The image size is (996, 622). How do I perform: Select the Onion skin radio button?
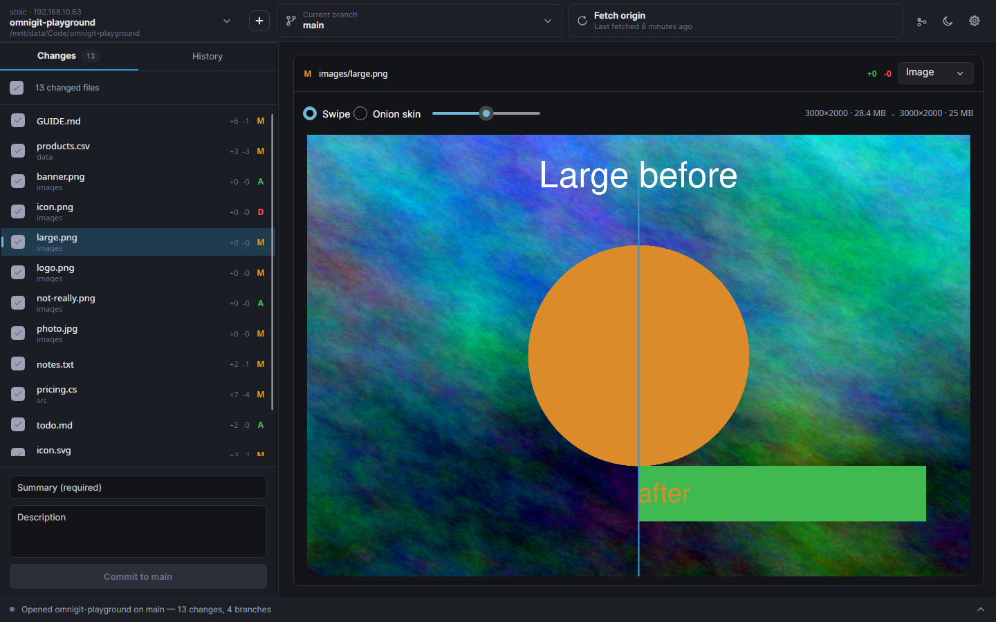pos(360,113)
